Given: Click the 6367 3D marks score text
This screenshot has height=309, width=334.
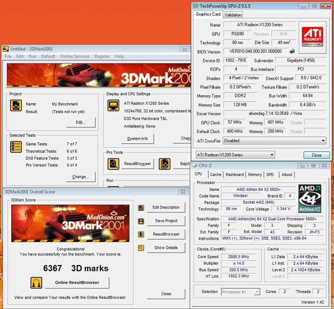Looking at the screenshot, I should (x=76, y=268).
